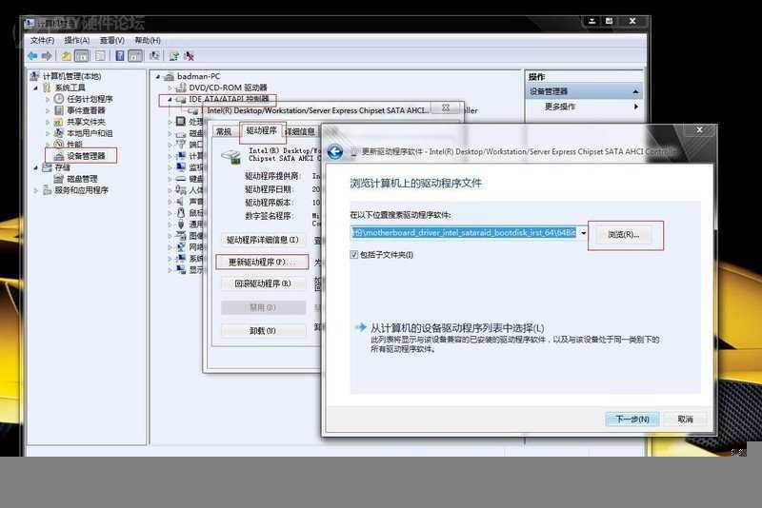Select 服务和应用程序 in the console tree
Image resolution: width=762 pixels, height=508 pixels.
(x=81, y=190)
